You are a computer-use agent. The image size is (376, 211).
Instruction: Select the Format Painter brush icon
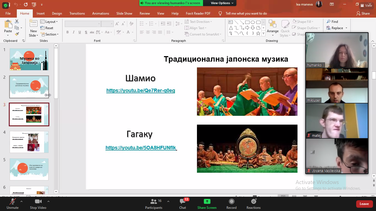17,34
